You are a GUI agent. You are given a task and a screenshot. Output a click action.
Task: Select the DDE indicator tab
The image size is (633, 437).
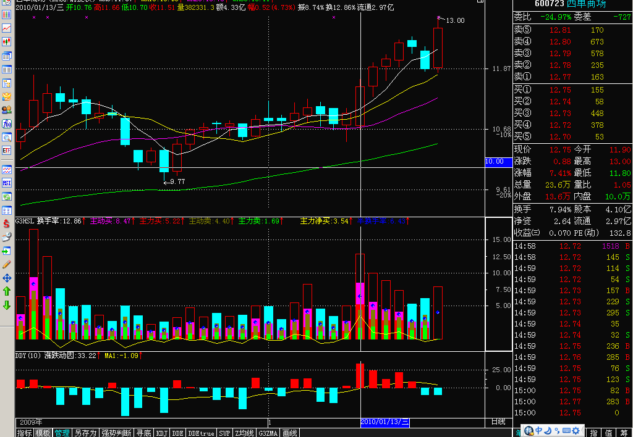tap(177, 433)
